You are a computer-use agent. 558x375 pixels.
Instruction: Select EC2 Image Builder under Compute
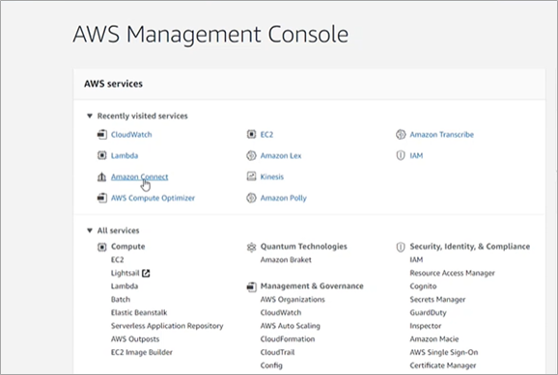(x=142, y=352)
